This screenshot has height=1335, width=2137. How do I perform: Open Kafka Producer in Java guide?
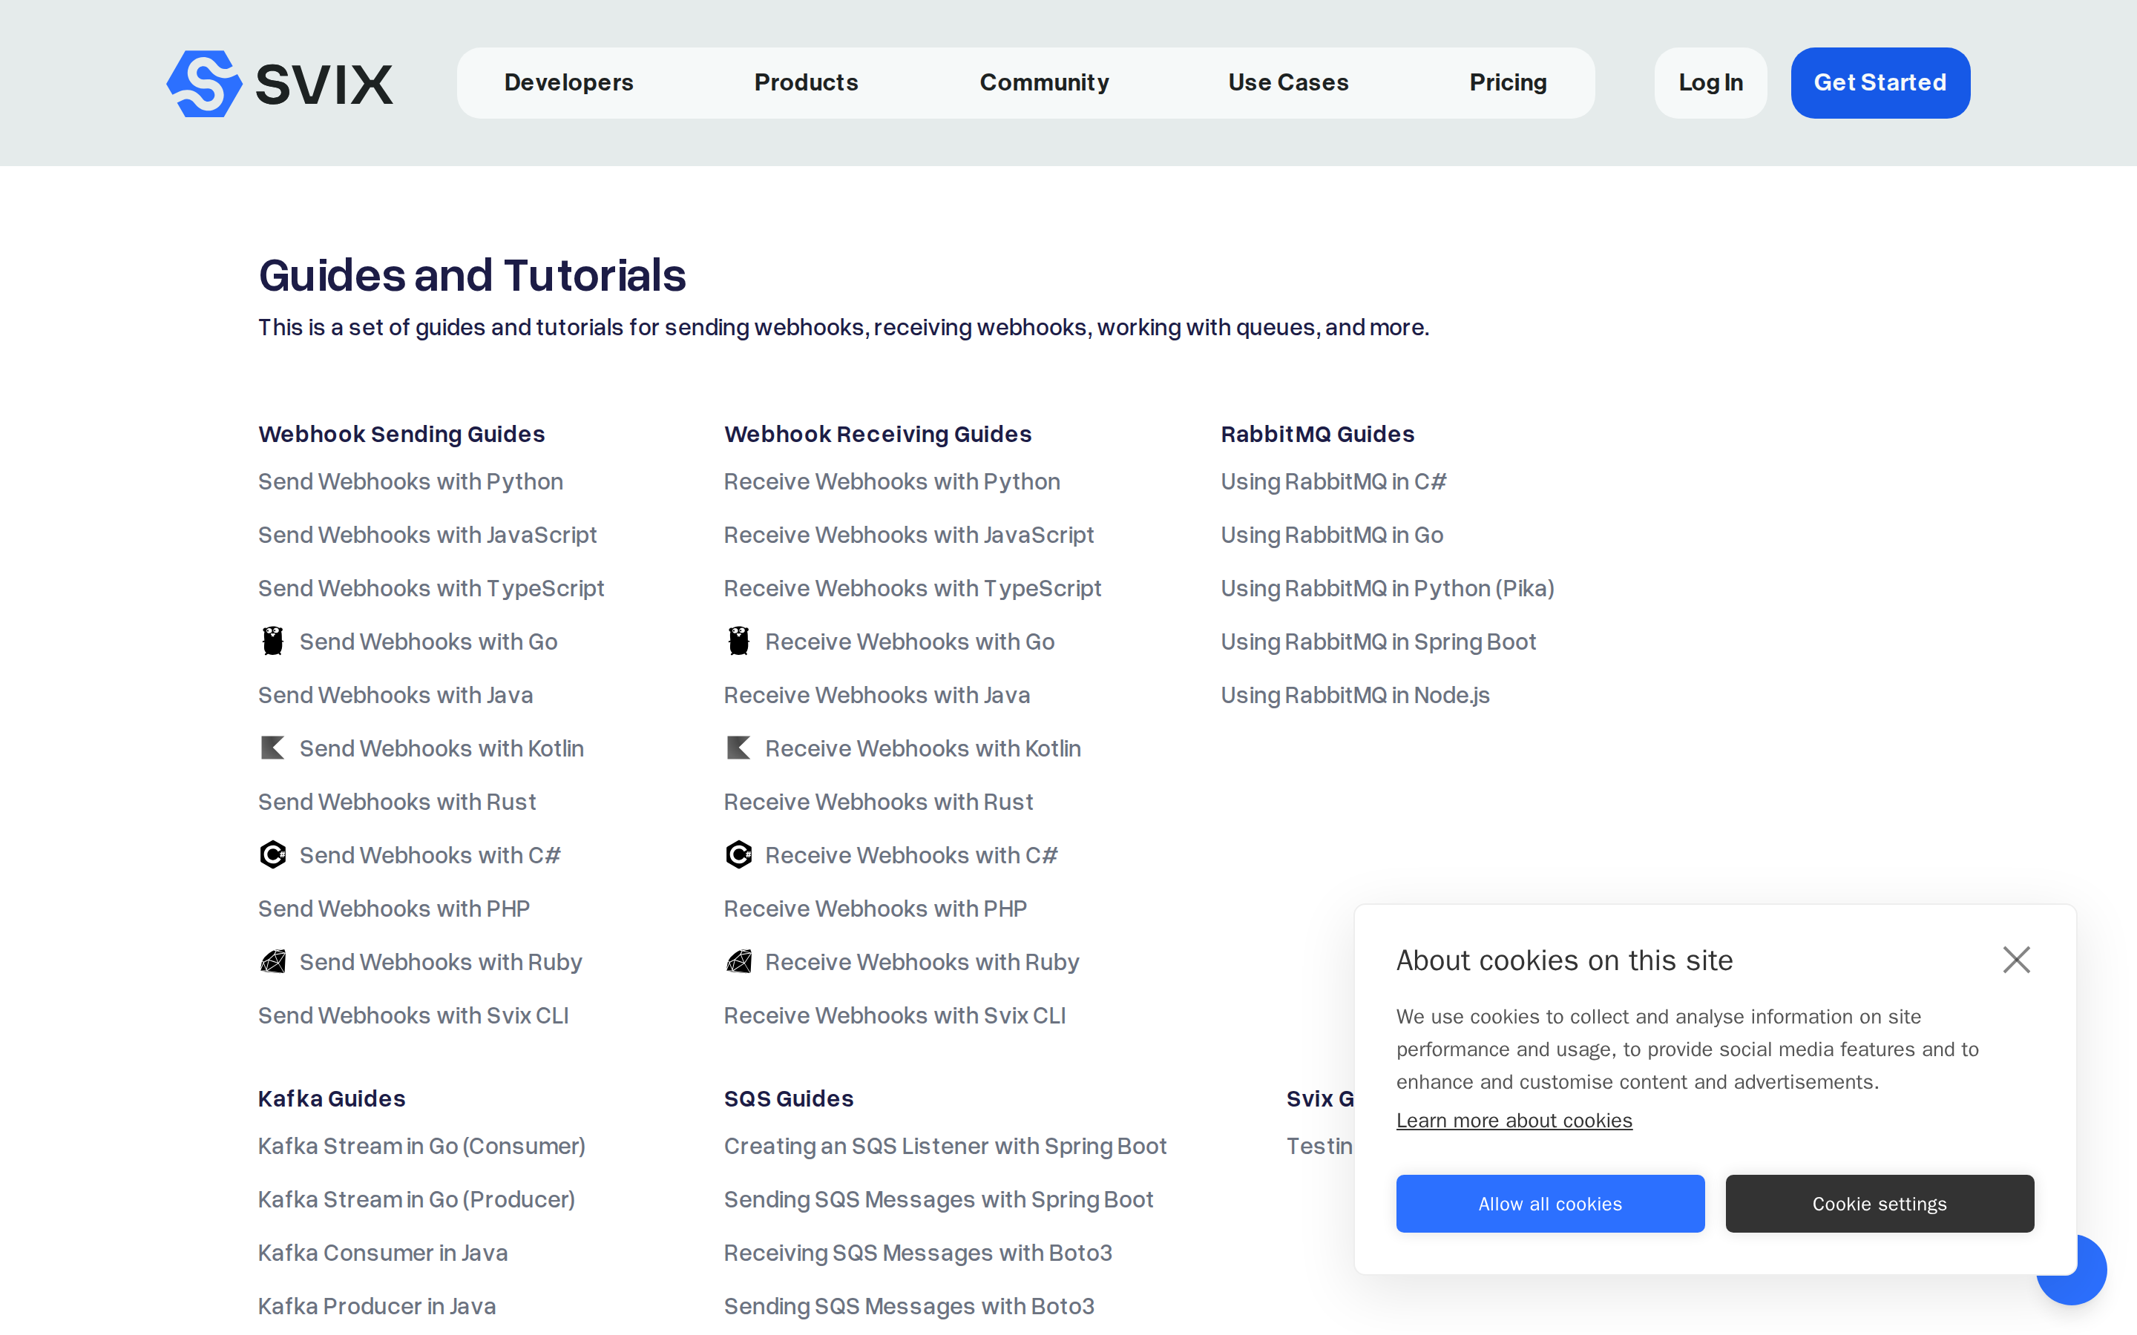tap(377, 1306)
